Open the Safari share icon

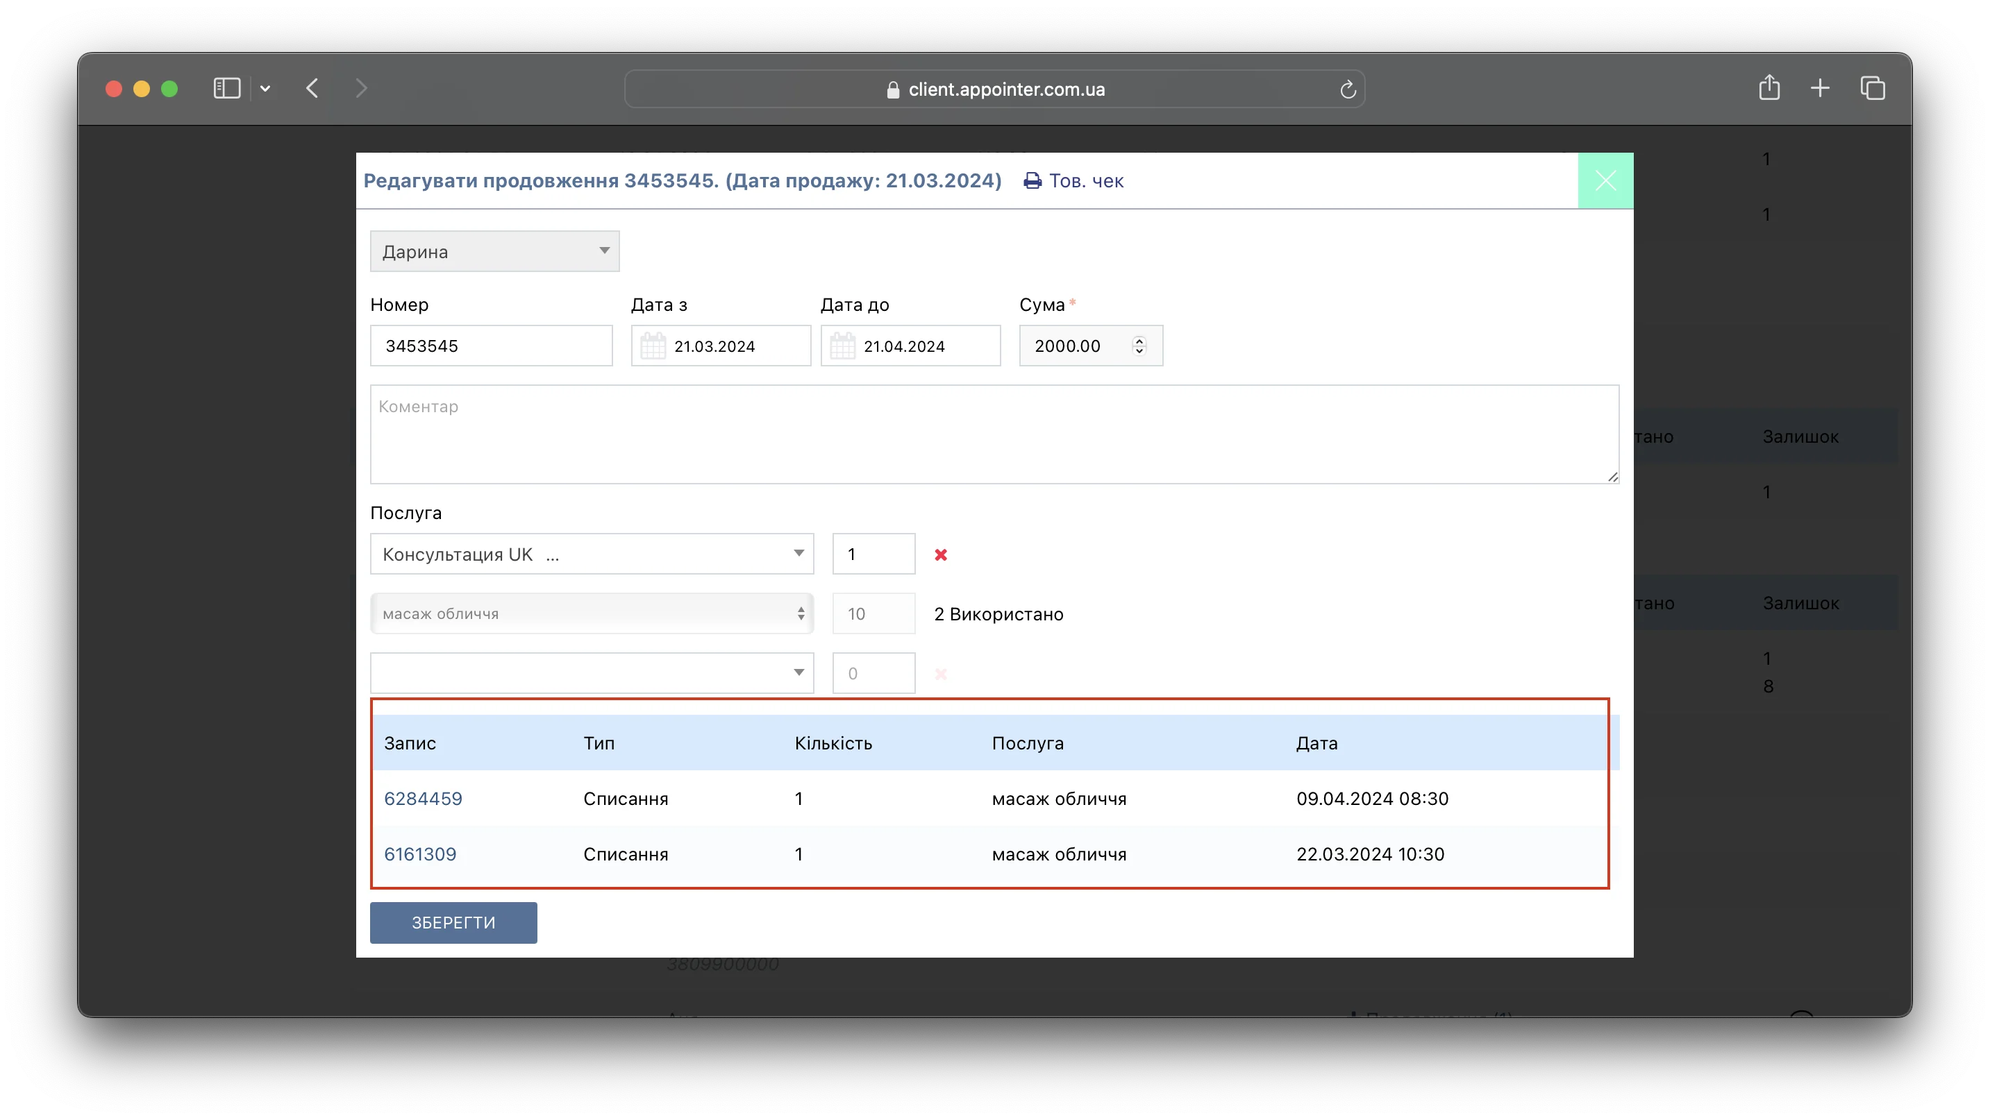click(x=1769, y=88)
